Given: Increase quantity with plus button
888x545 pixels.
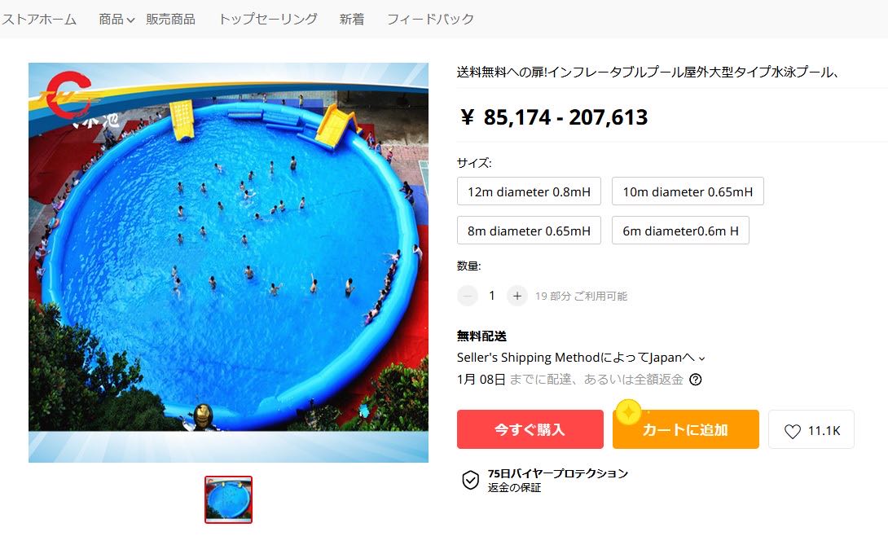Looking at the screenshot, I should click(x=517, y=296).
